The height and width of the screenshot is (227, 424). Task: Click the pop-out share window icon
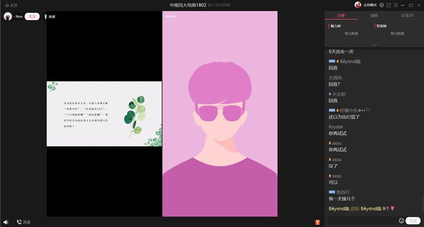coord(389,5)
